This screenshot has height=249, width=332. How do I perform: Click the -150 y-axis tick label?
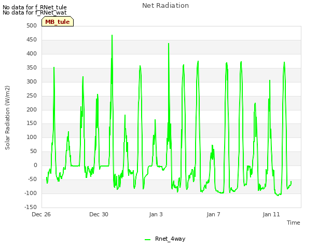tap(31, 207)
